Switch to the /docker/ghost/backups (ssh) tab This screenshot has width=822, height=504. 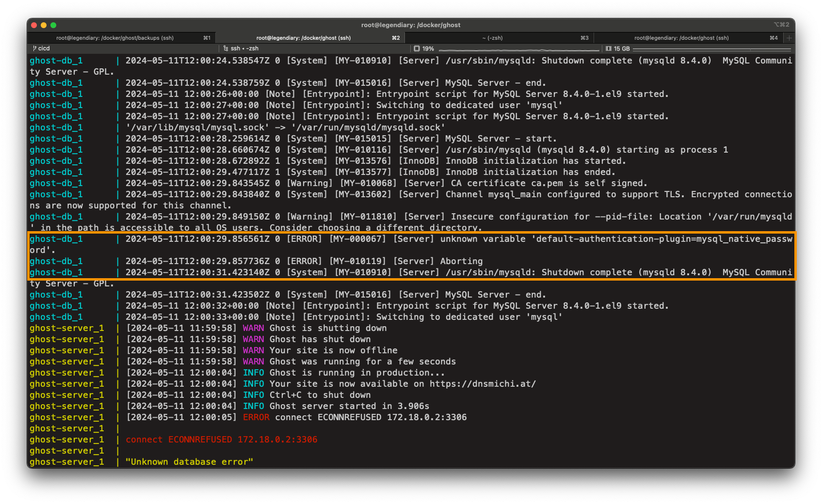click(116, 37)
